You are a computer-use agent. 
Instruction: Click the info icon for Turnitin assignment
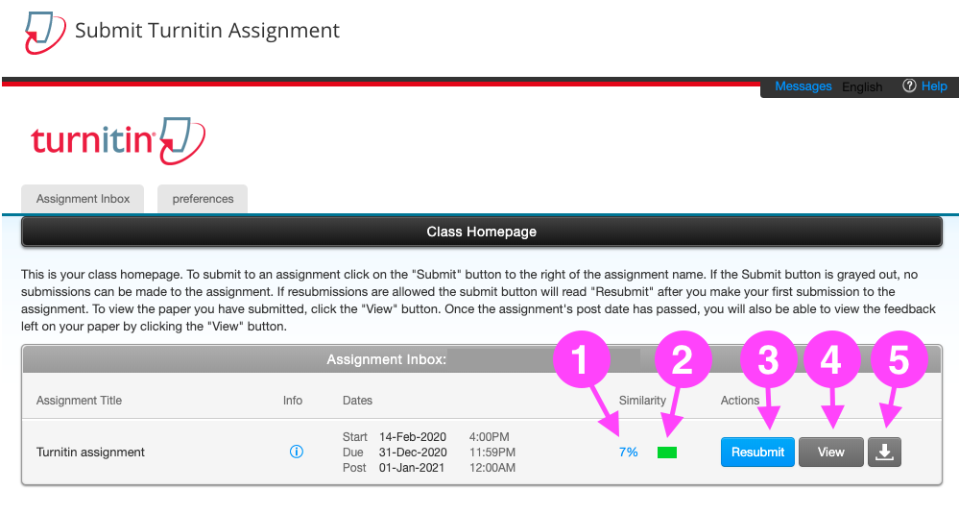[297, 452]
